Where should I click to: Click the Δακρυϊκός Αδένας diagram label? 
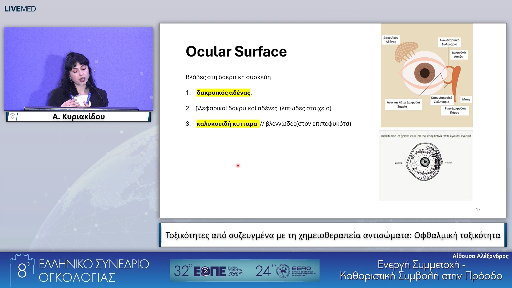[x=391, y=40]
